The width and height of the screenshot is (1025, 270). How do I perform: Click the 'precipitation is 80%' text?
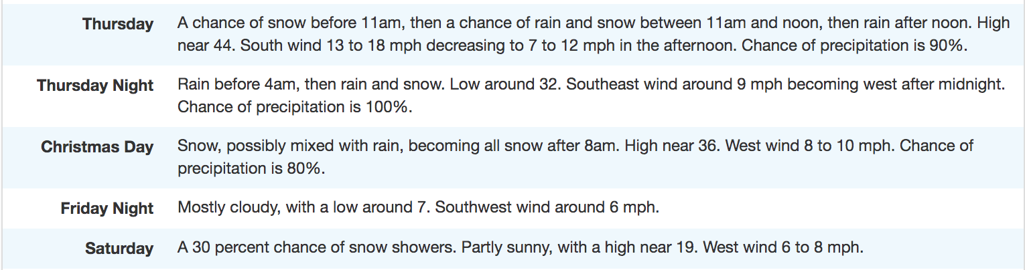pyautogui.click(x=251, y=168)
